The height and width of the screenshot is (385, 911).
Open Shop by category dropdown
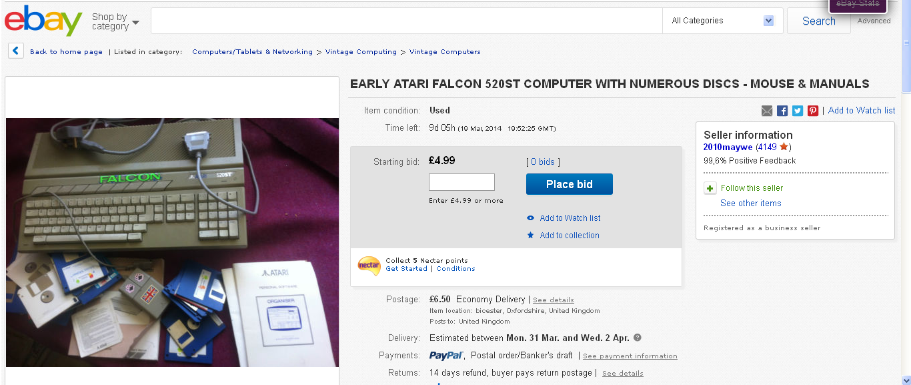115,21
